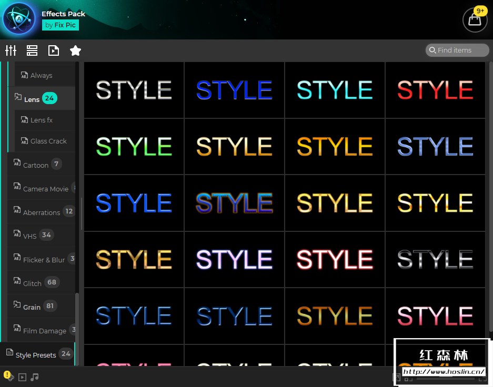Viewport: 493px width, 387px height.
Task: Choose the copper-orange STYLE preset, fifth row
Action: click(x=335, y=316)
